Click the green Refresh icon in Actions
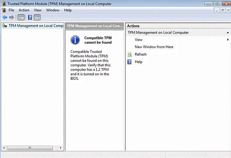Image resolution: width=231 pixels, height=158 pixels. [x=130, y=54]
